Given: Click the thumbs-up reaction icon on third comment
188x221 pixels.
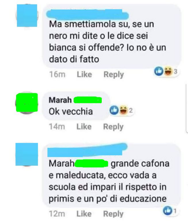Looking at the screenshot, I should click(x=168, y=211).
